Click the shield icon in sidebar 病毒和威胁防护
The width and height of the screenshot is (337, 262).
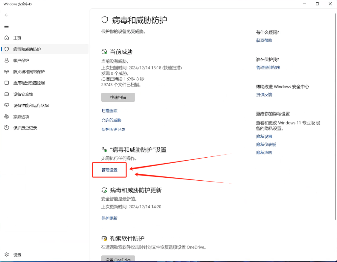[x=7, y=49]
